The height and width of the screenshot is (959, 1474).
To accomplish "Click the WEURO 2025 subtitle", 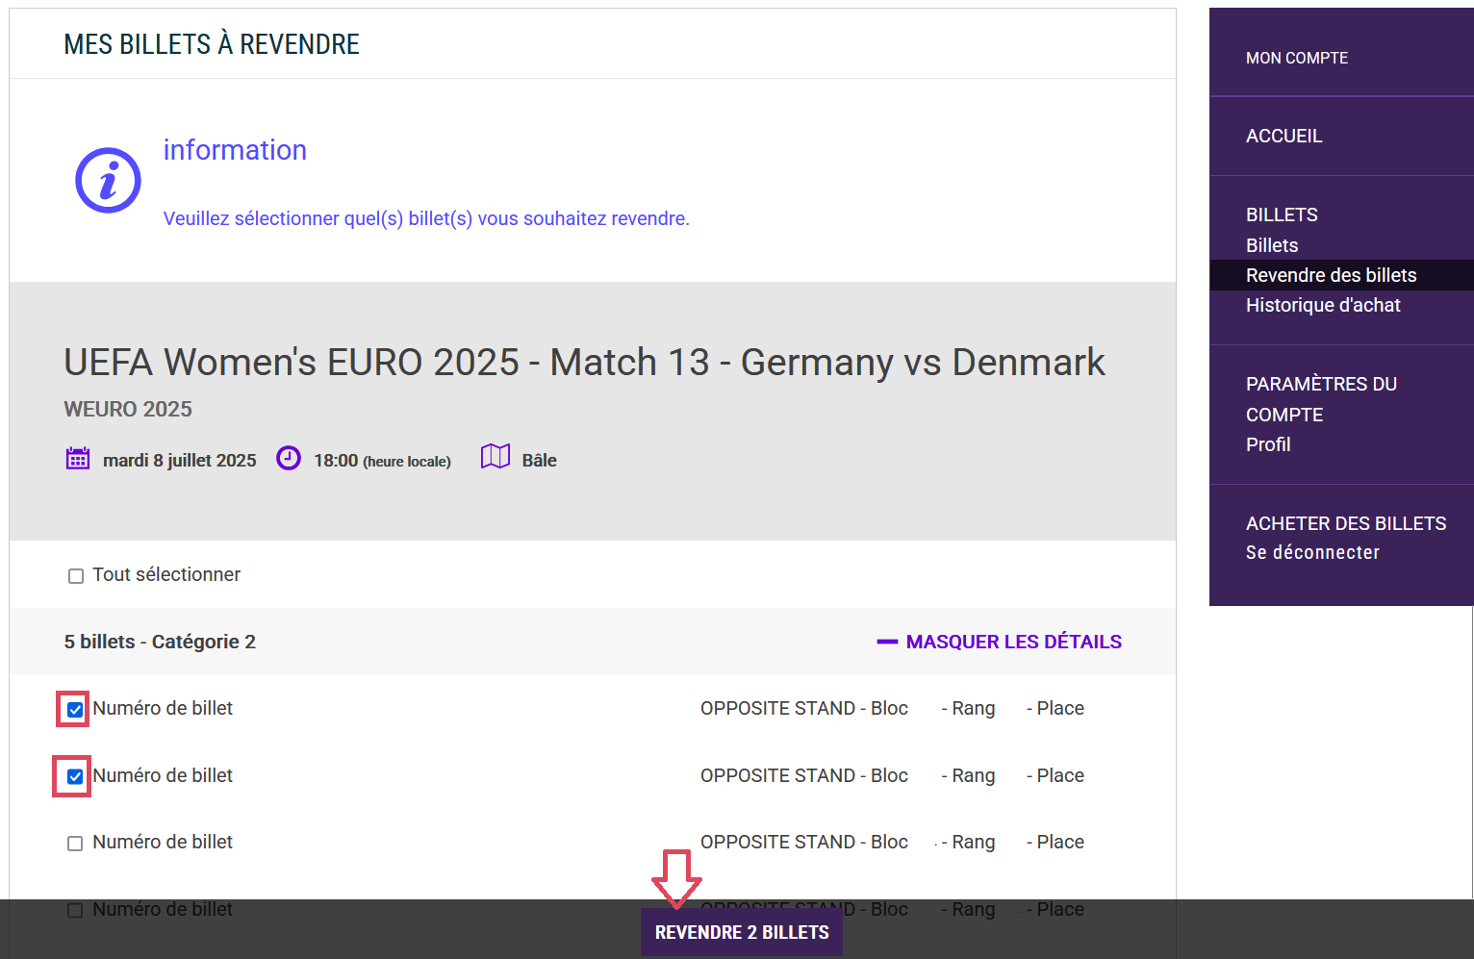I will pyautogui.click(x=128, y=409).
